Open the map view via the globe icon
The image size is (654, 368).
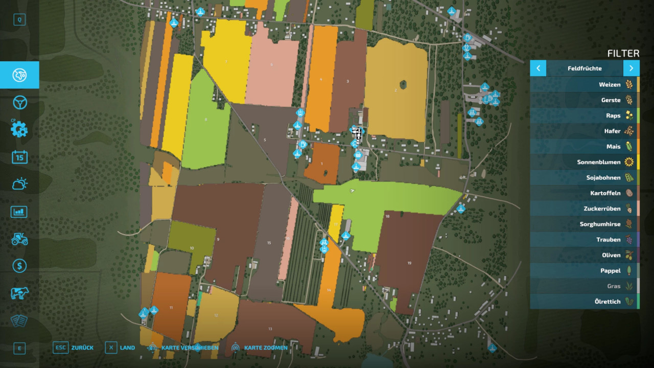19,75
